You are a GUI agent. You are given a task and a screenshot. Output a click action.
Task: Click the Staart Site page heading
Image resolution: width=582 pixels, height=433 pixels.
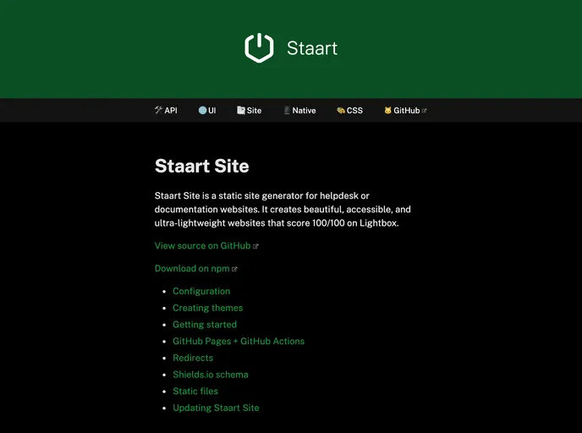pos(201,166)
